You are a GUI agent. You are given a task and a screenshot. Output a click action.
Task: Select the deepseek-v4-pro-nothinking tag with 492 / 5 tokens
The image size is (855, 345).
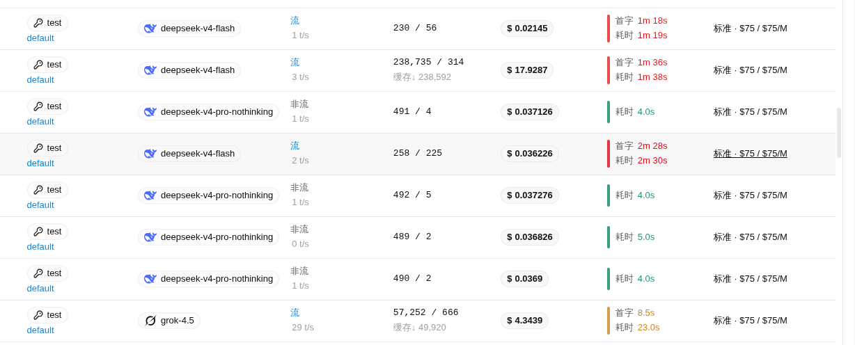[209, 195]
